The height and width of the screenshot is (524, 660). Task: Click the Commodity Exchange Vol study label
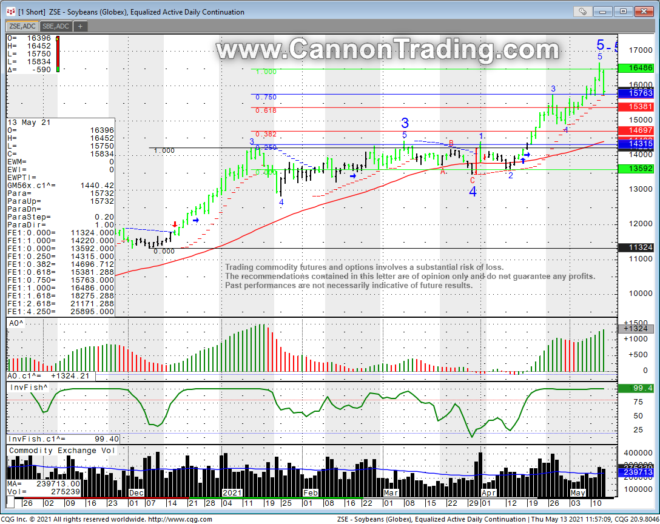pyautogui.click(x=62, y=451)
